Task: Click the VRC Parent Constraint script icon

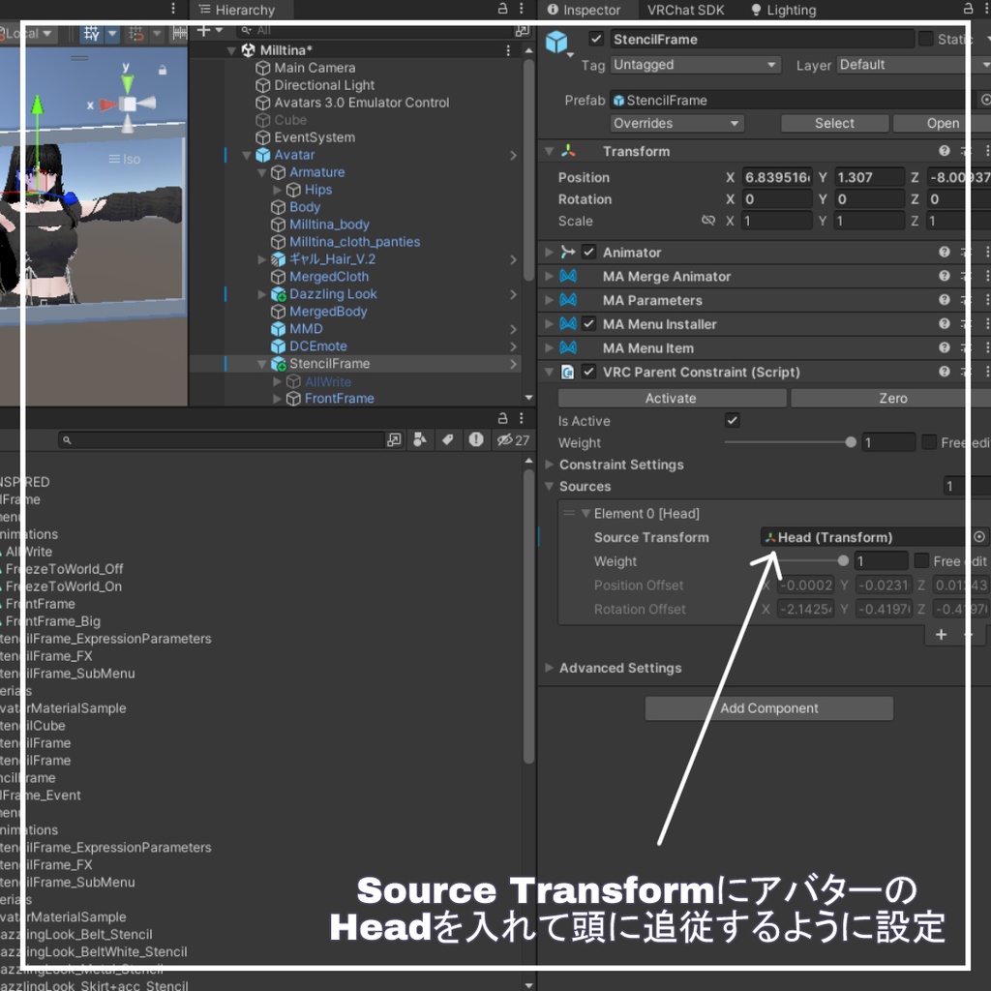Action: click(568, 373)
